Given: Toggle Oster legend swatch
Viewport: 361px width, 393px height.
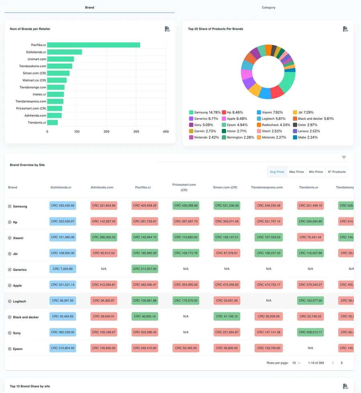Looking at the screenshot, I should (x=295, y=125).
